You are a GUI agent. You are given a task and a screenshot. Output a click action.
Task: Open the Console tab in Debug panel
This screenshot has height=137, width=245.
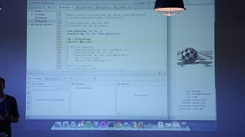tap(53, 79)
